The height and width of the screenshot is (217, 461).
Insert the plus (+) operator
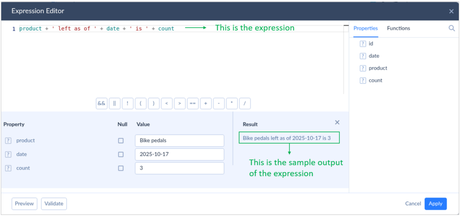206,104
